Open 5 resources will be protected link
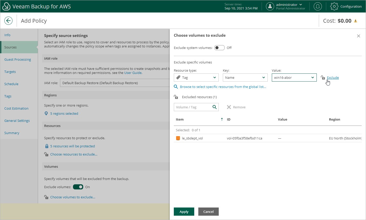 (72, 146)
